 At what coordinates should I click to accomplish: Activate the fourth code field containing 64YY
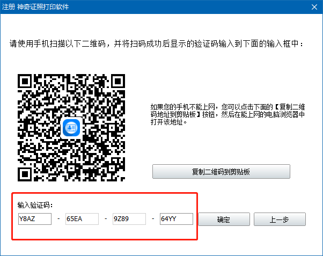176,219
